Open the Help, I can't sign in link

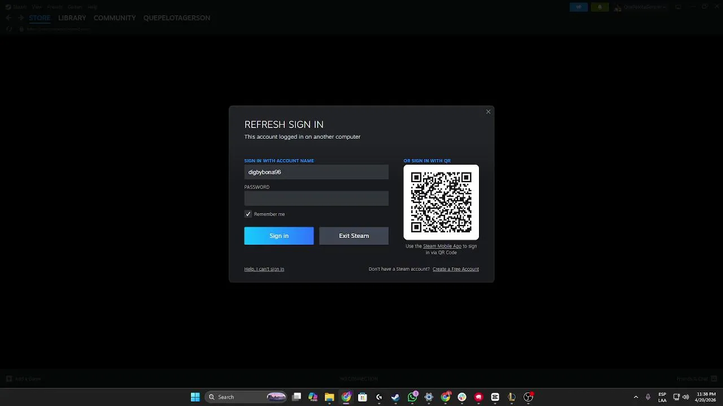264,269
